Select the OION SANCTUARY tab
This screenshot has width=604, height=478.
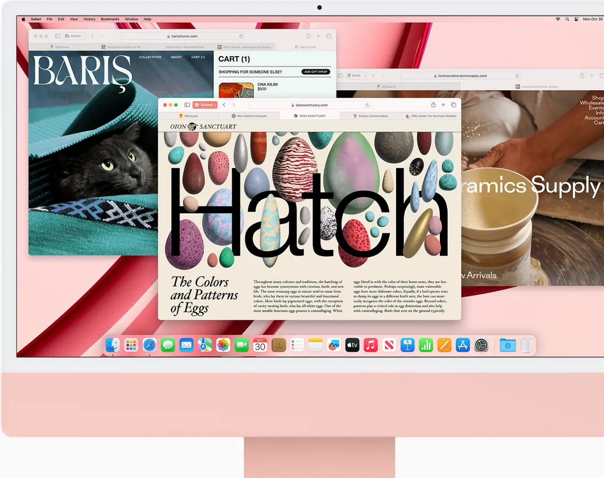(x=310, y=115)
